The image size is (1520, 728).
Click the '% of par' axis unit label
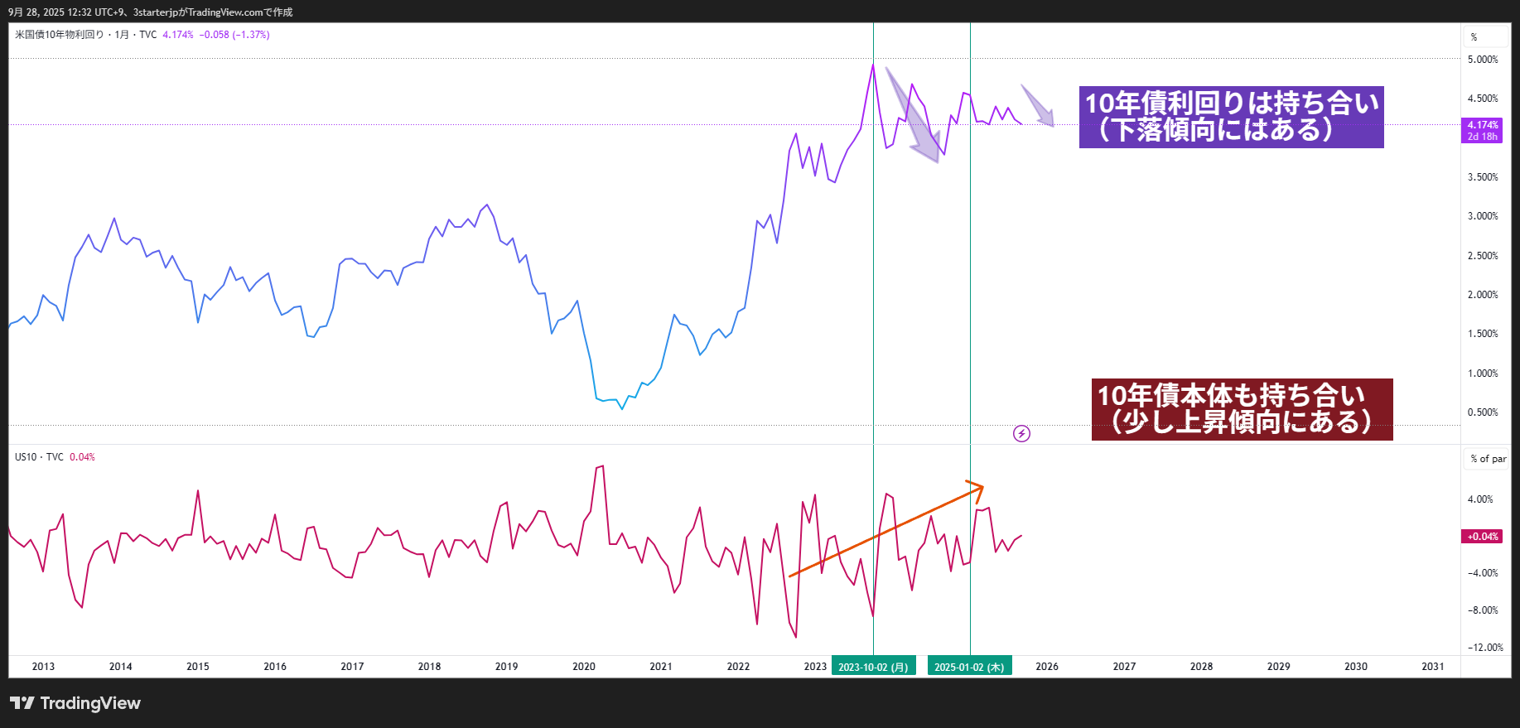tap(1488, 459)
